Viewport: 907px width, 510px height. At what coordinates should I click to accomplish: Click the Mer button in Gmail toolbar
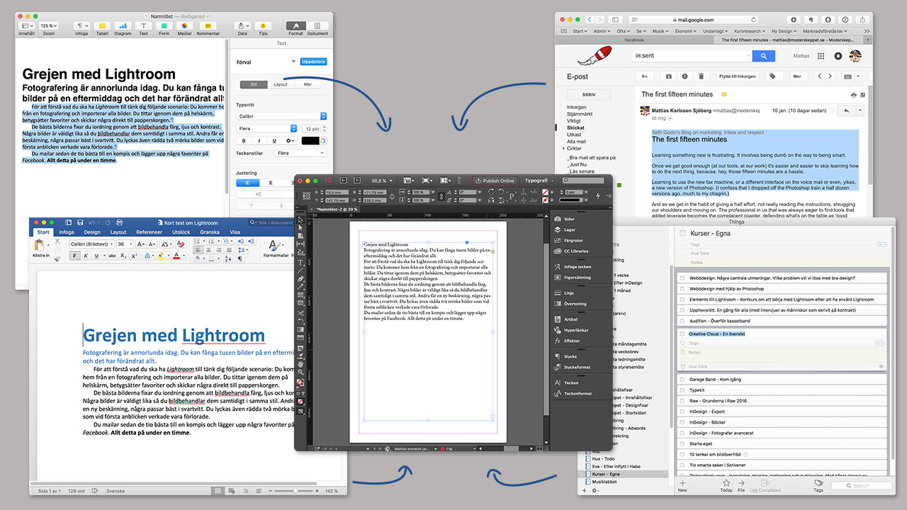(x=797, y=76)
